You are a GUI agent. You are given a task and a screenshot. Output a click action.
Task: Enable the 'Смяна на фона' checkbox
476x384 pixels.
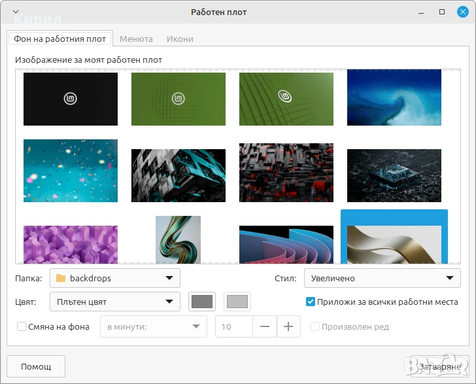pyautogui.click(x=22, y=327)
